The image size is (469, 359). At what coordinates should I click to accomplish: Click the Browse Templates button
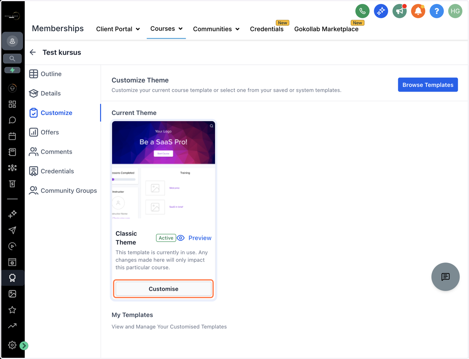point(428,85)
